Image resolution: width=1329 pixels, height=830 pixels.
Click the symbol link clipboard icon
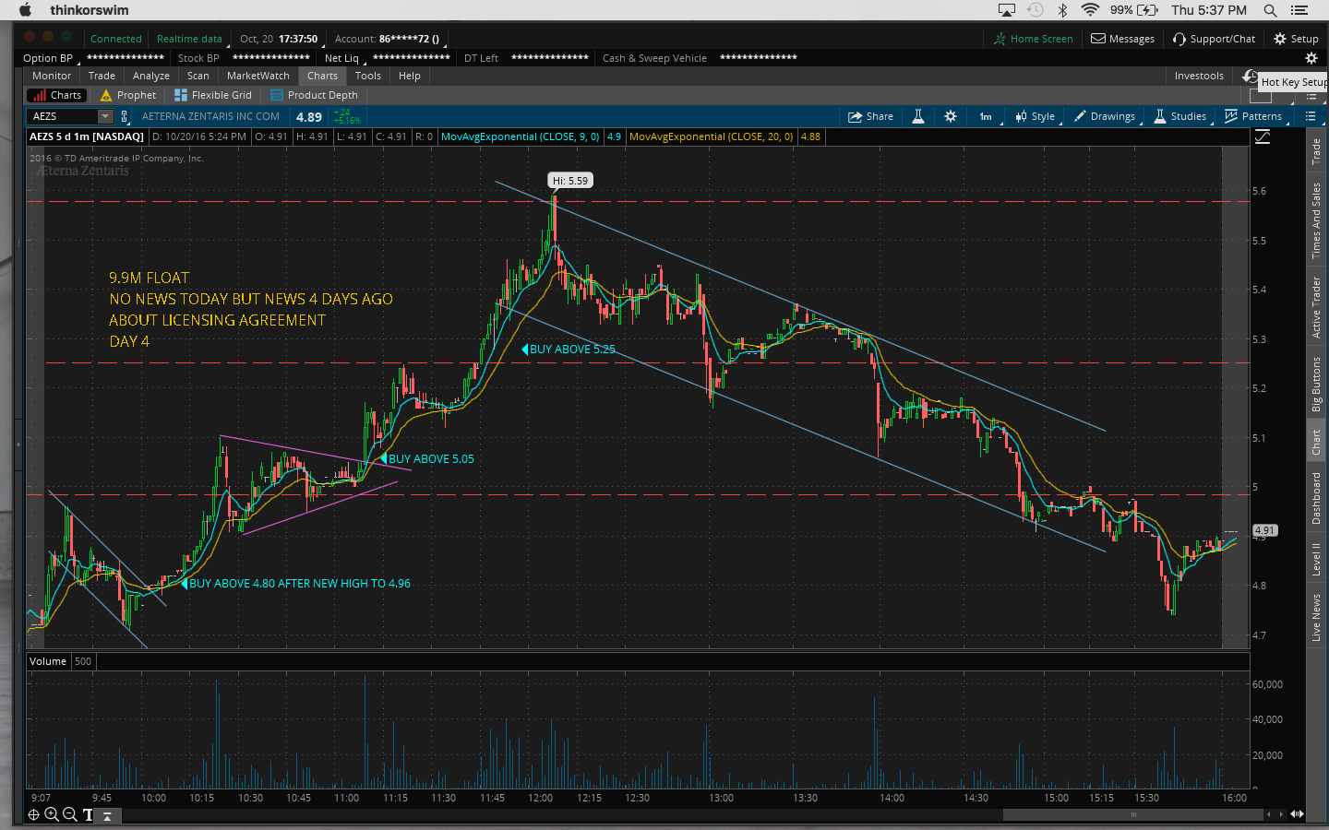click(x=125, y=116)
